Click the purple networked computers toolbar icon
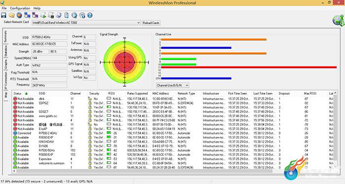 coord(35,15)
